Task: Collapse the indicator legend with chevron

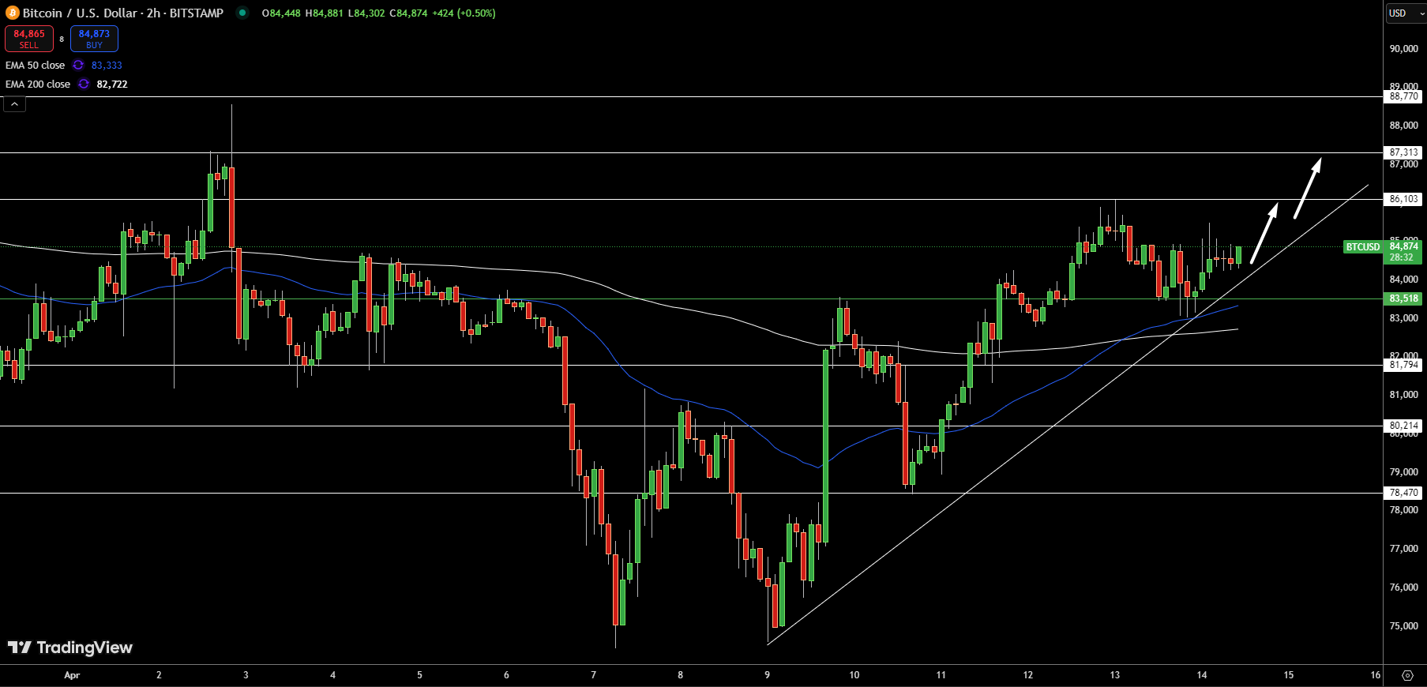Action: pos(14,104)
